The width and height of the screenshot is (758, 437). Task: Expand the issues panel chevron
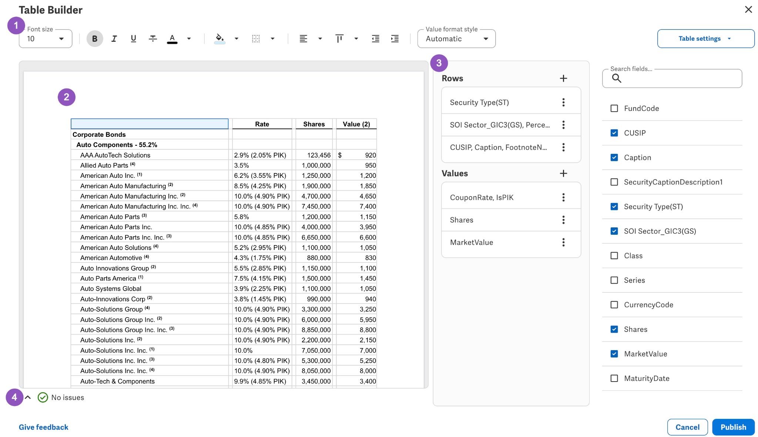[x=28, y=397]
